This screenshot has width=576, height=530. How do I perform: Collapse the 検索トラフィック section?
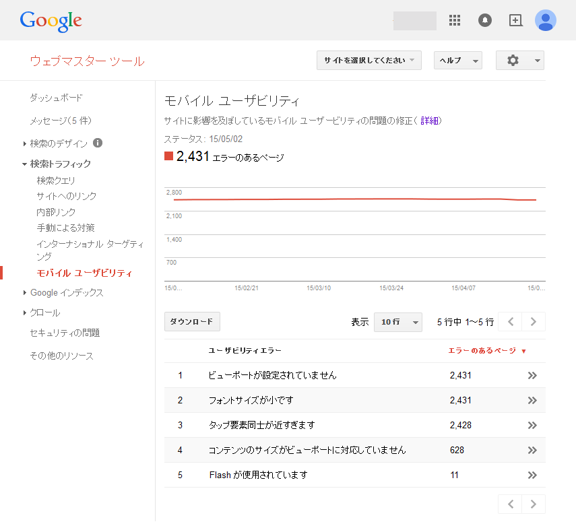pyautogui.click(x=24, y=164)
